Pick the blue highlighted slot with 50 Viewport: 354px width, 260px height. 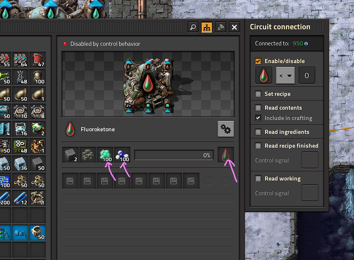click(x=38, y=233)
